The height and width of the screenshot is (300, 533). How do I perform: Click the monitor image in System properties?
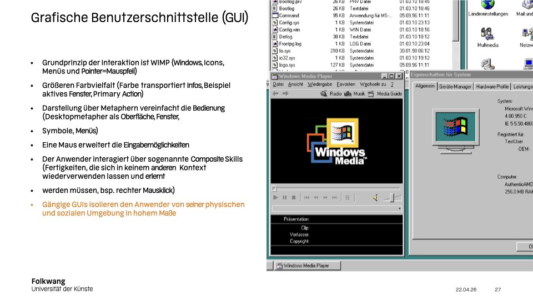455,131
